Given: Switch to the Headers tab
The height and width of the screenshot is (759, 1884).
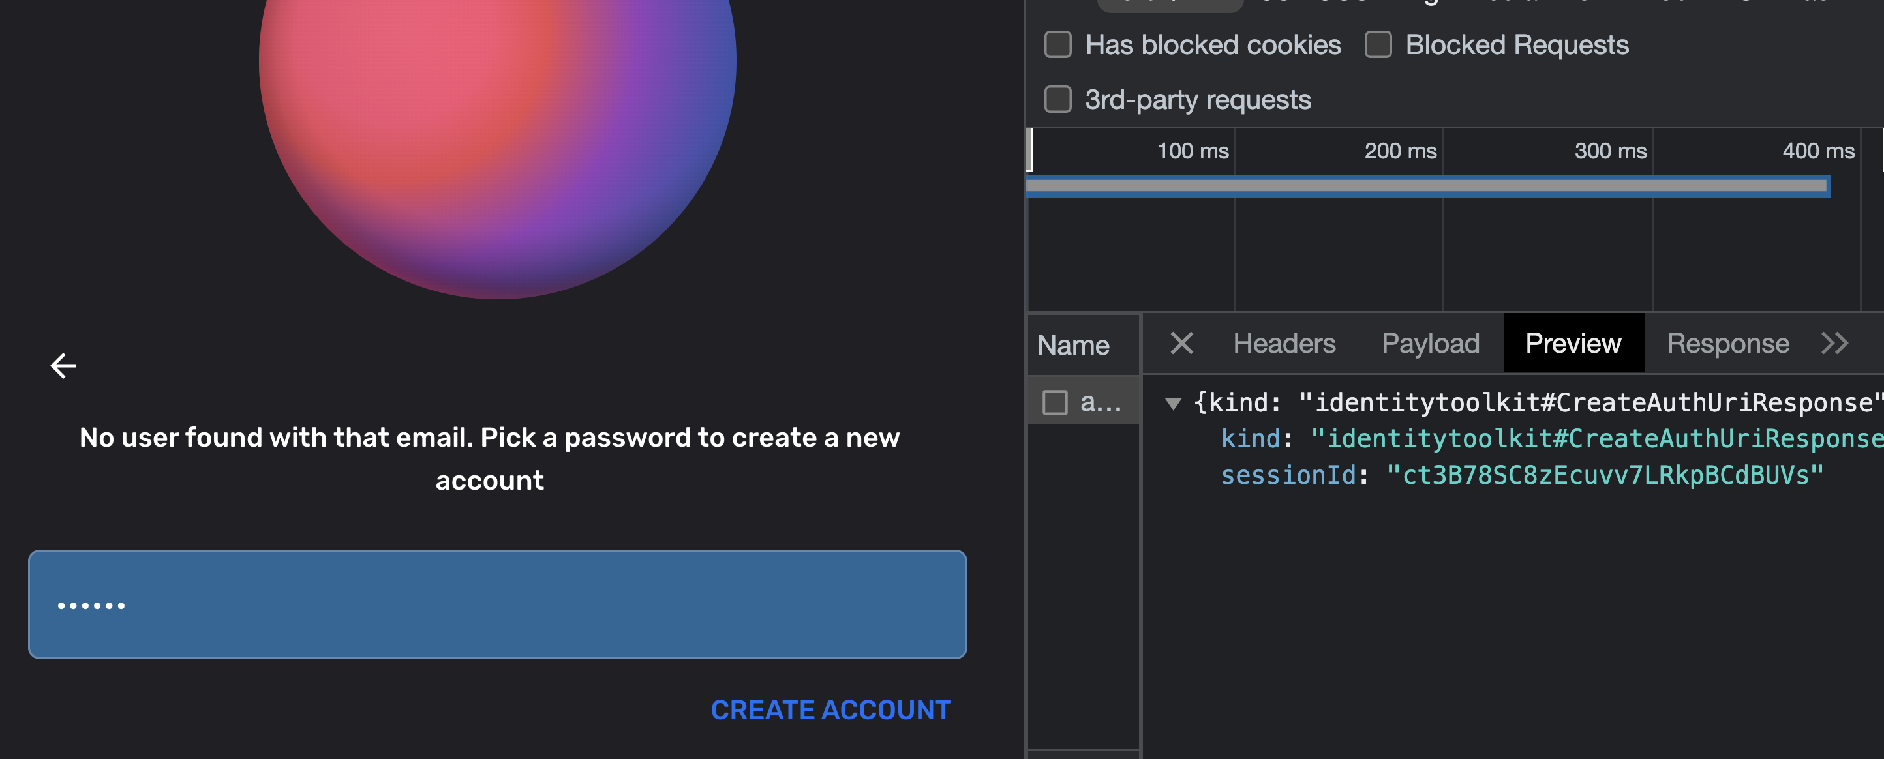Looking at the screenshot, I should (1284, 343).
